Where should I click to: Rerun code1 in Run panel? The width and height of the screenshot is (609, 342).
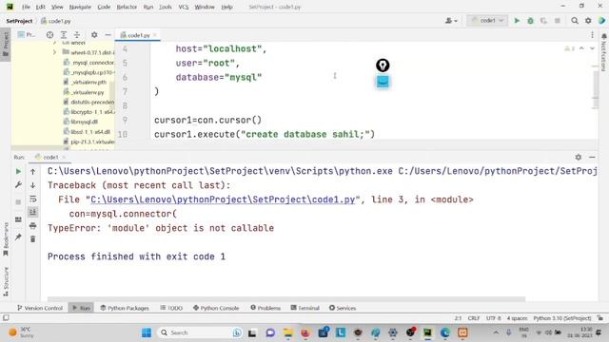[18, 171]
